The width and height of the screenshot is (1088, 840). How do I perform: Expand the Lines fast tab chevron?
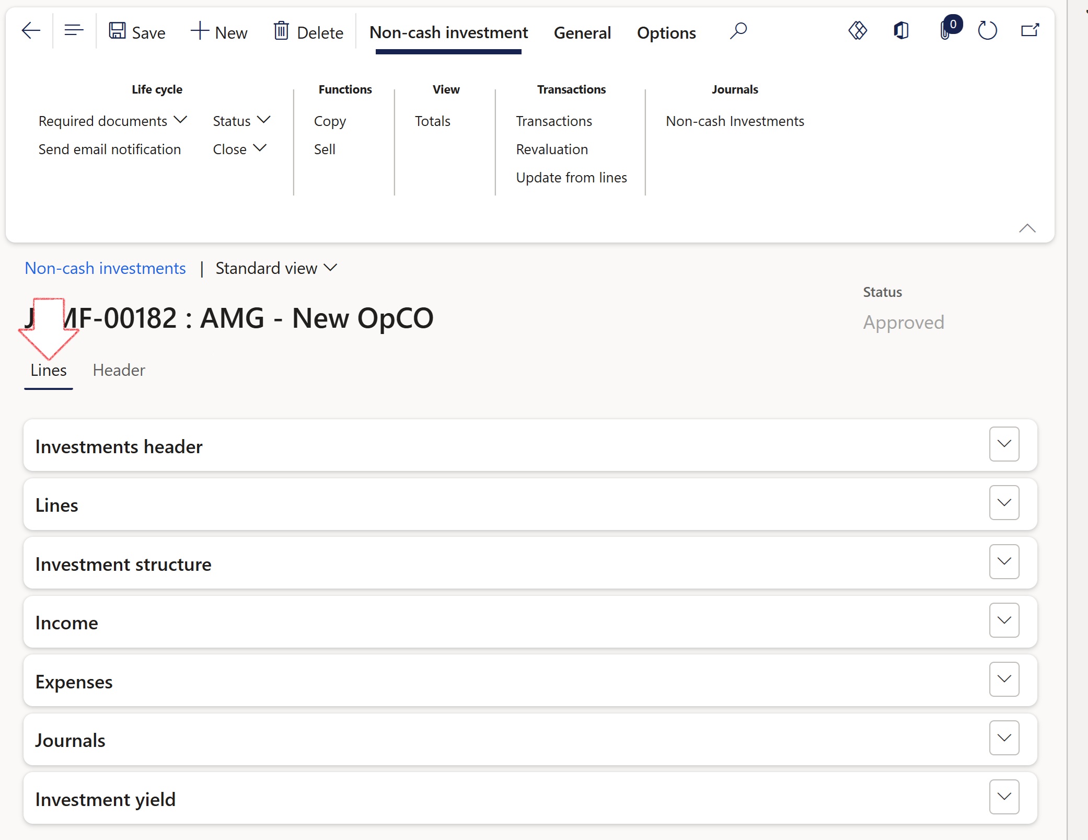1004,502
